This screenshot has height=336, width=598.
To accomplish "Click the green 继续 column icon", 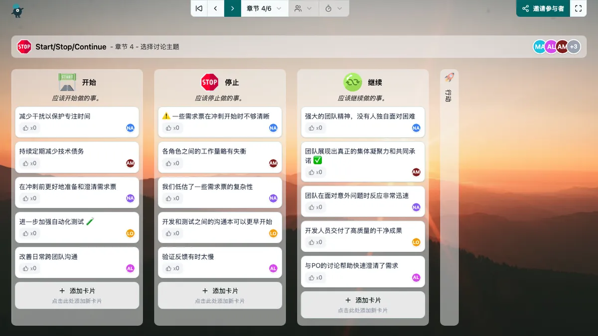I will (x=352, y=82).
